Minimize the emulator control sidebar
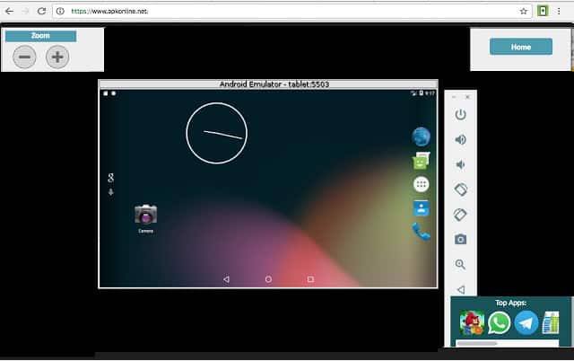 tap(454, 97)
